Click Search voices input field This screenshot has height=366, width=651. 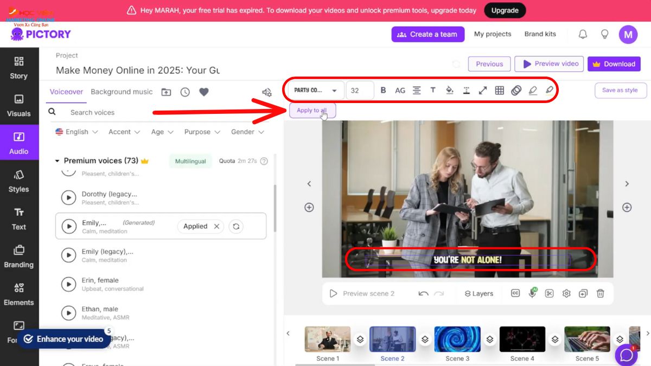coord(157,112)
